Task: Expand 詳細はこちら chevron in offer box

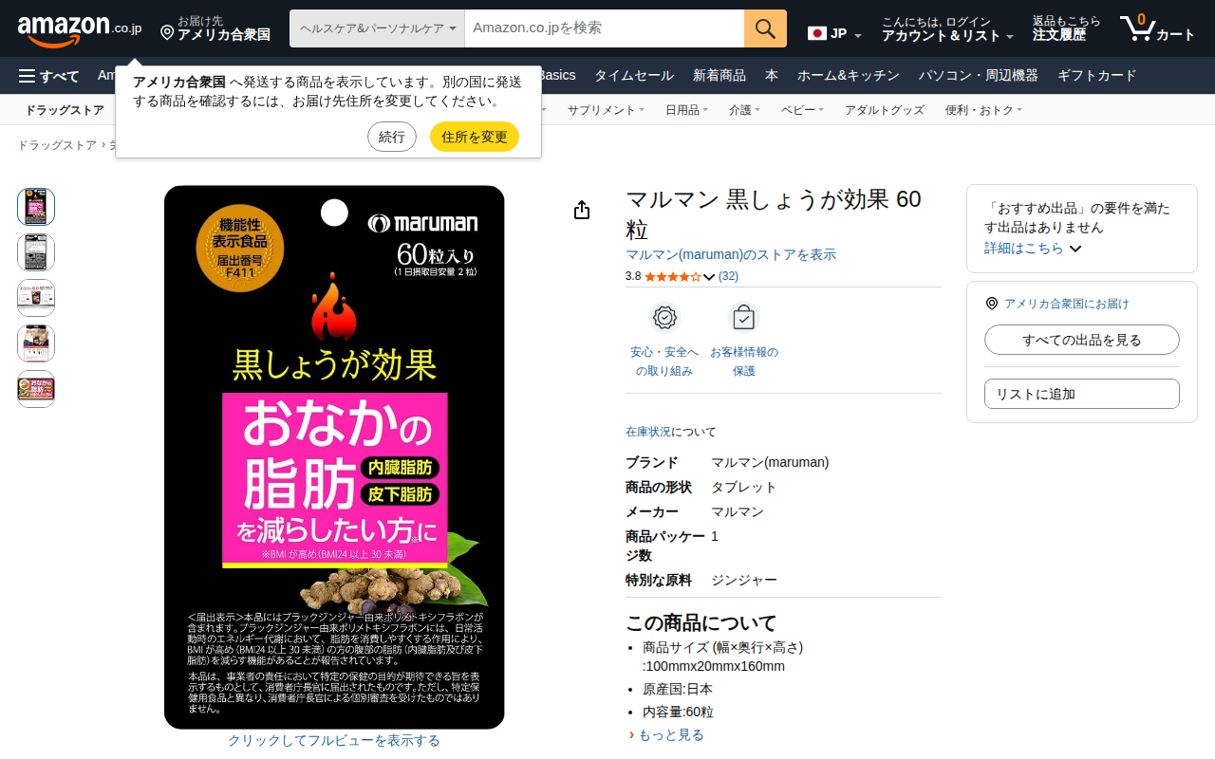Action: coord(1075,249)
